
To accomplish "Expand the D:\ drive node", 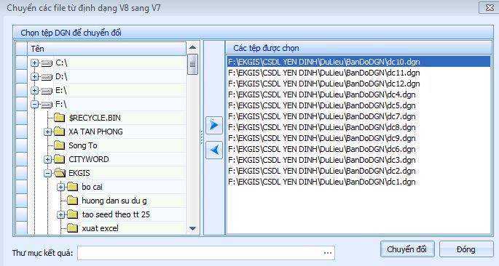I will coord(34,77).
